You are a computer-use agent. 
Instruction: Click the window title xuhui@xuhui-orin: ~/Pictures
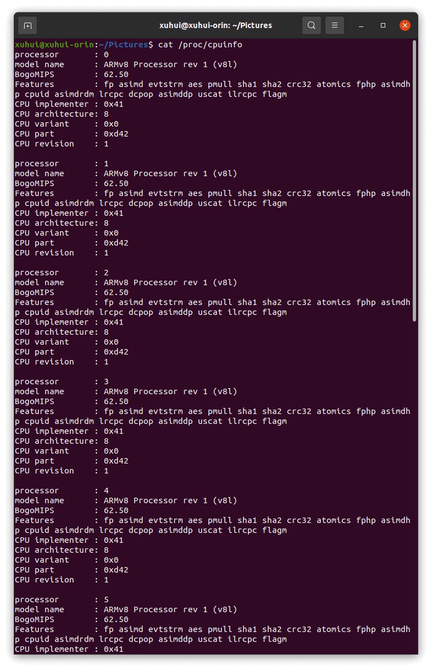click(215, 25)
